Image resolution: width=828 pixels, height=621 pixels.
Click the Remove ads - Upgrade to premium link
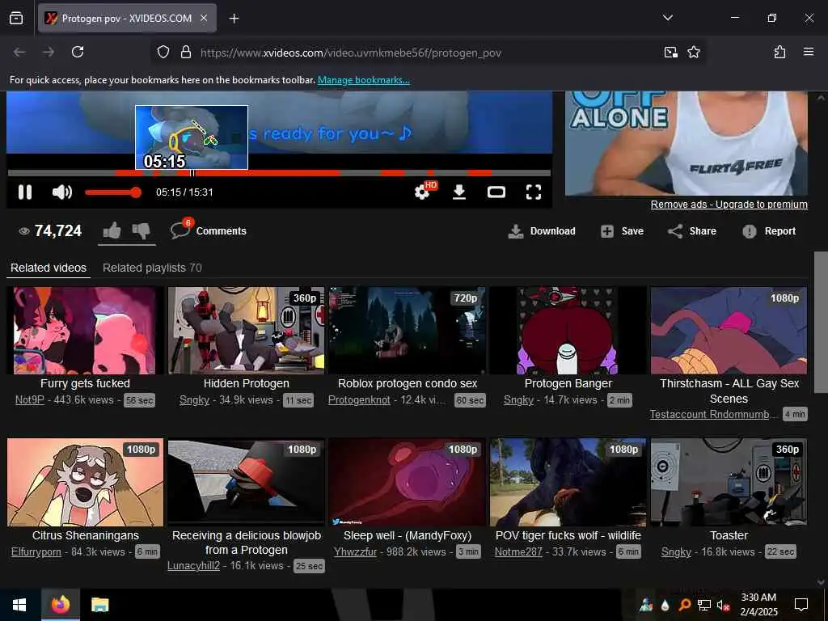point(729,205)
